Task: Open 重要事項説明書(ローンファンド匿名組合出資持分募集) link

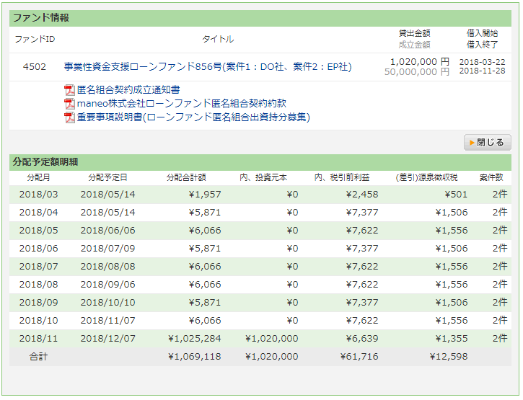Action: click(193, 117)
